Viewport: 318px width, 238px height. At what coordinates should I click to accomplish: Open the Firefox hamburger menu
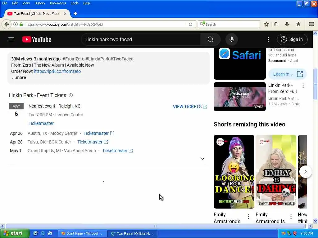click(x=311, y=24)
